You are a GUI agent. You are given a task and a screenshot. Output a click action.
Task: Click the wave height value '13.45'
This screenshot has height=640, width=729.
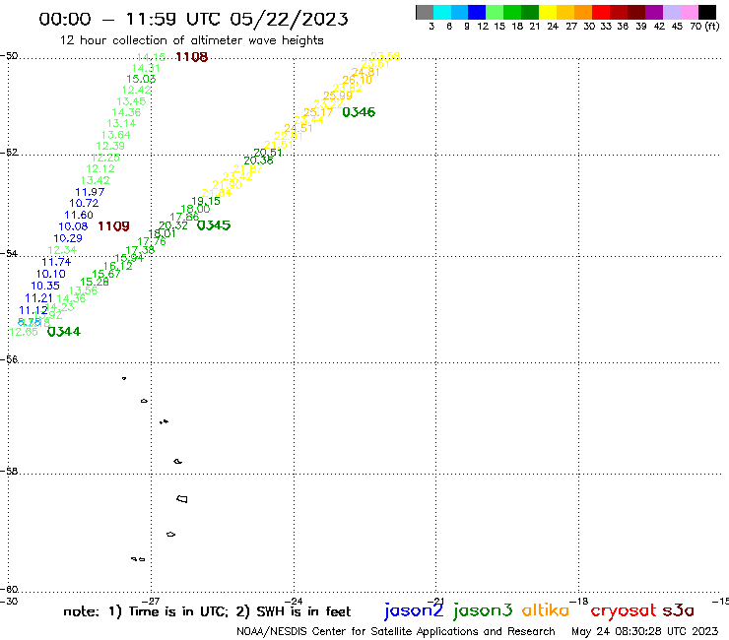coord(131,101)
